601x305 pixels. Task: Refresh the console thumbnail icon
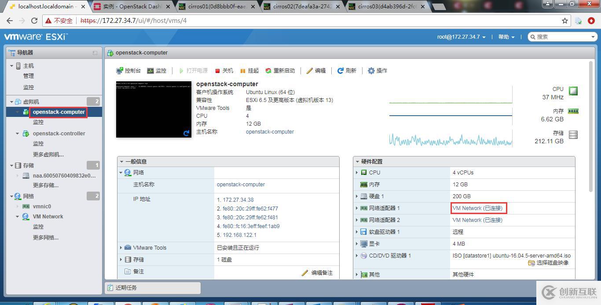(187, 133)
